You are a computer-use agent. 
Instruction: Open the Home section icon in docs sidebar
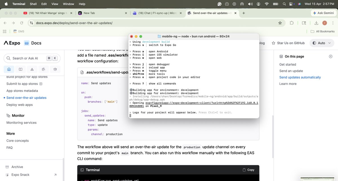(9, 69)
